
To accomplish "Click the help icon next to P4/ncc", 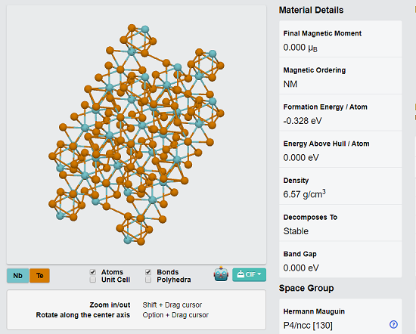I will click(393, 324).
